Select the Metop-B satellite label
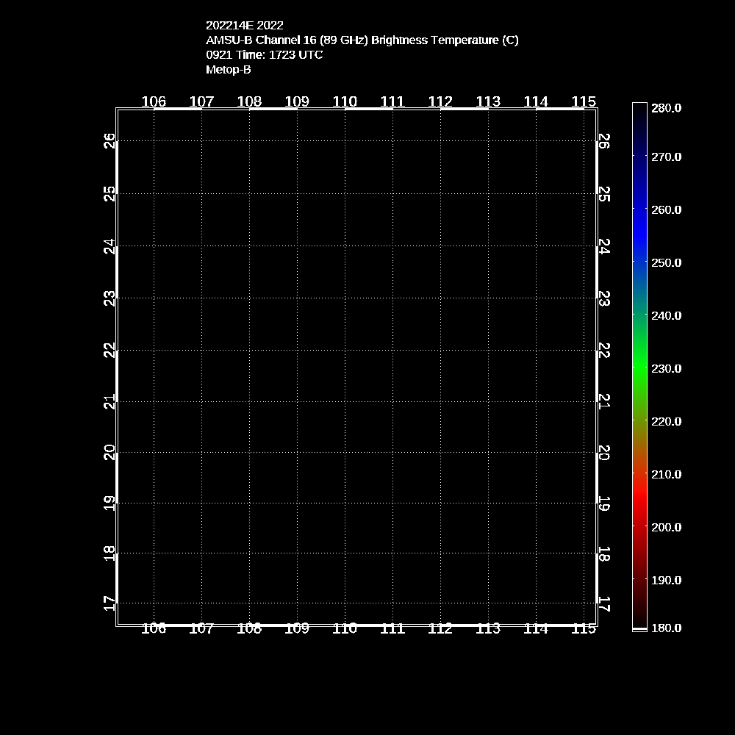 [228, 69]
